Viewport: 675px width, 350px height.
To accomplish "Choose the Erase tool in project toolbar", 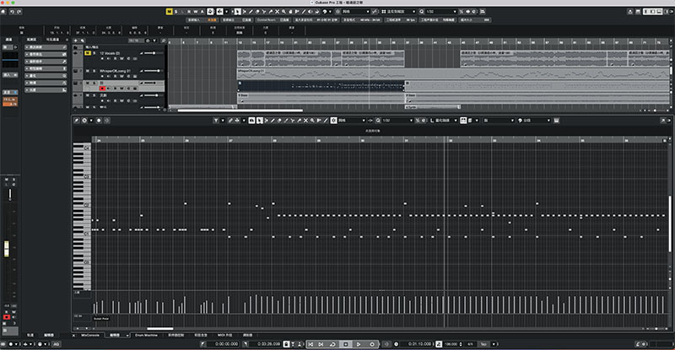I will tap(258, 12).
